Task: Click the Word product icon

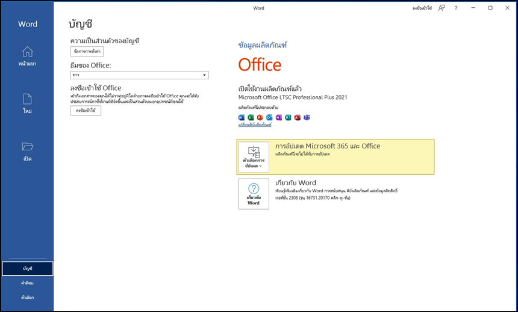Action: click(x=242, y=117)
